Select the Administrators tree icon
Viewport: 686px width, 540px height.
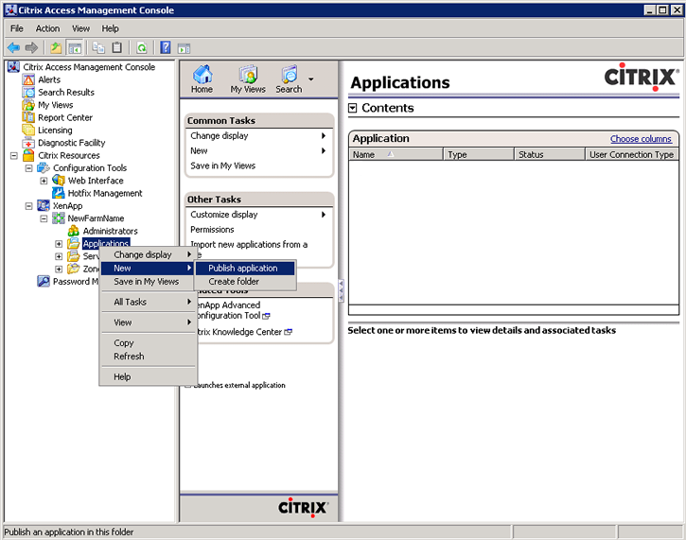(x=74, y=231)
